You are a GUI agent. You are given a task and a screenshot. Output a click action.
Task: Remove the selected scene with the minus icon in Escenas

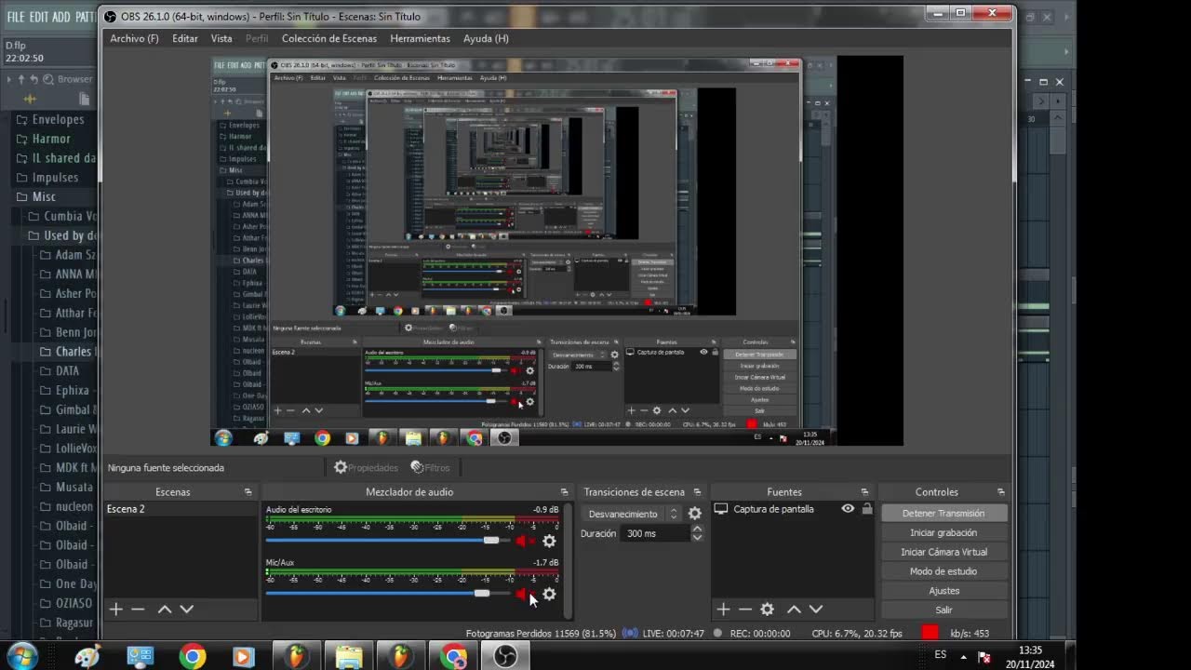pos(138,610)
